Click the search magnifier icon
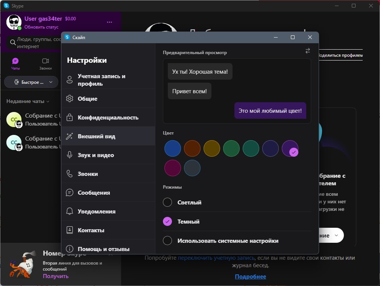This screenshot has width=380, height=286. 13,42
